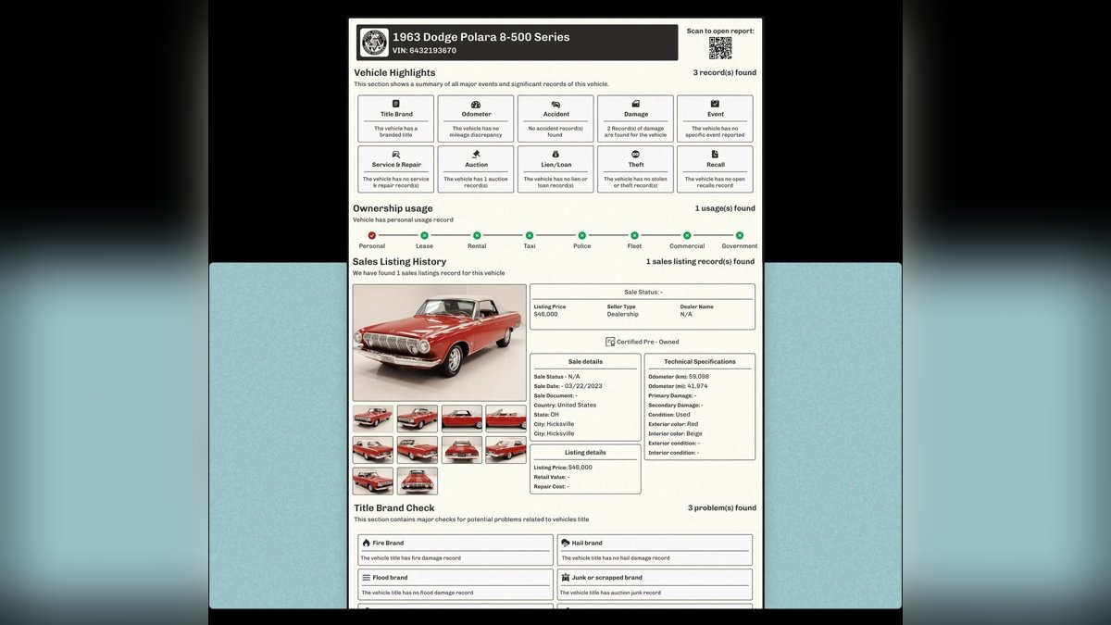This screenshot has height=625, width=1111.
Task: Select the Event calendar icon in Vehicle Highlights
Action: pyautogui.click(x=715, y=104)
